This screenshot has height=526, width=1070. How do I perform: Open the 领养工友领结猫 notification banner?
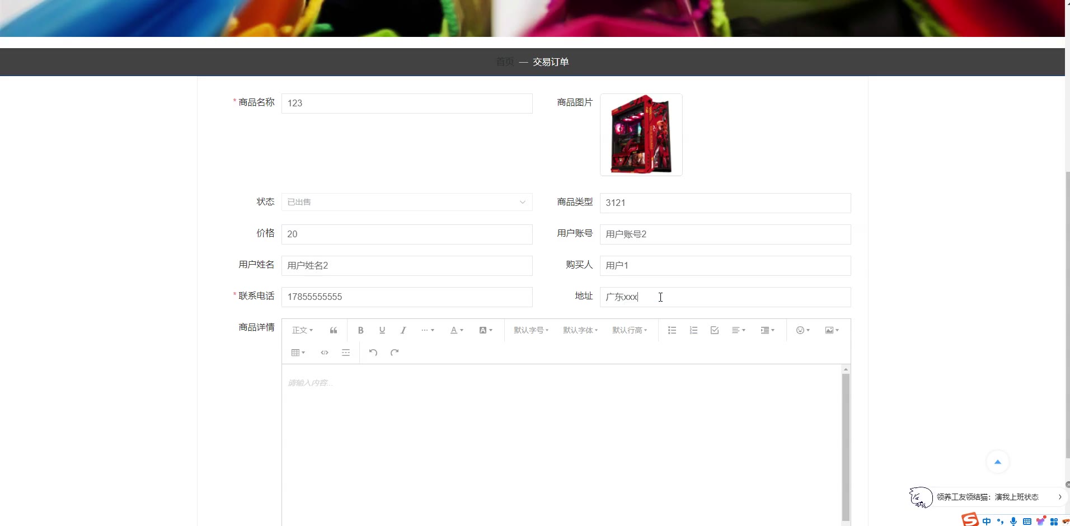(988, 497)
